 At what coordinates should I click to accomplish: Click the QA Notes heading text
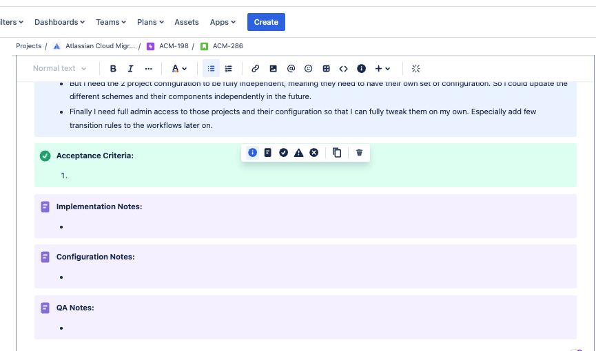(75, 308)
